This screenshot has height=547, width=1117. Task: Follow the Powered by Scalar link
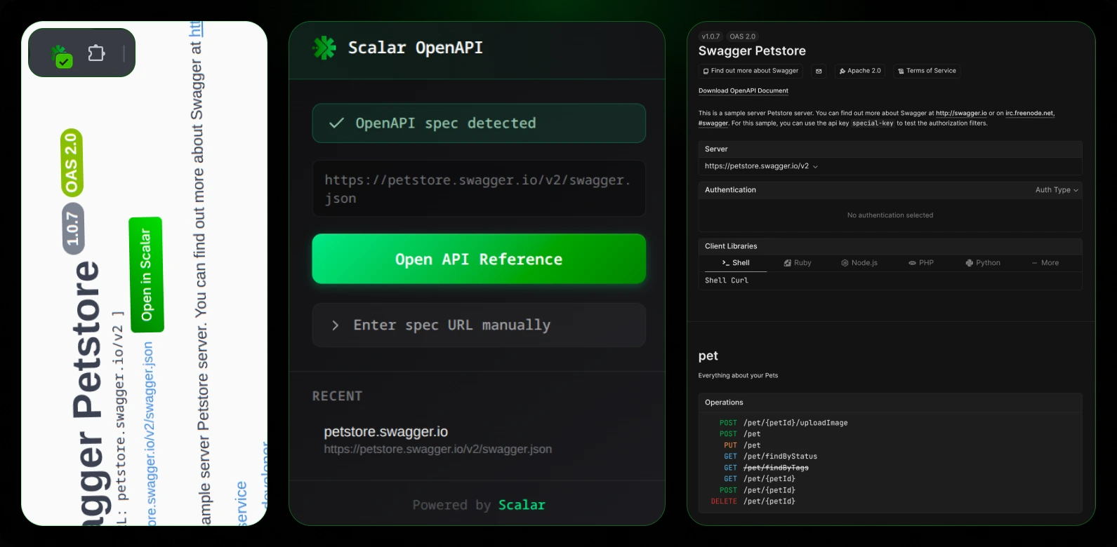click(521, 505)
